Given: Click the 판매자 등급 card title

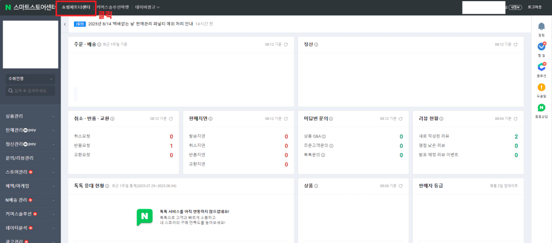Looking at the screenshot, I should [x=431, y=186].
